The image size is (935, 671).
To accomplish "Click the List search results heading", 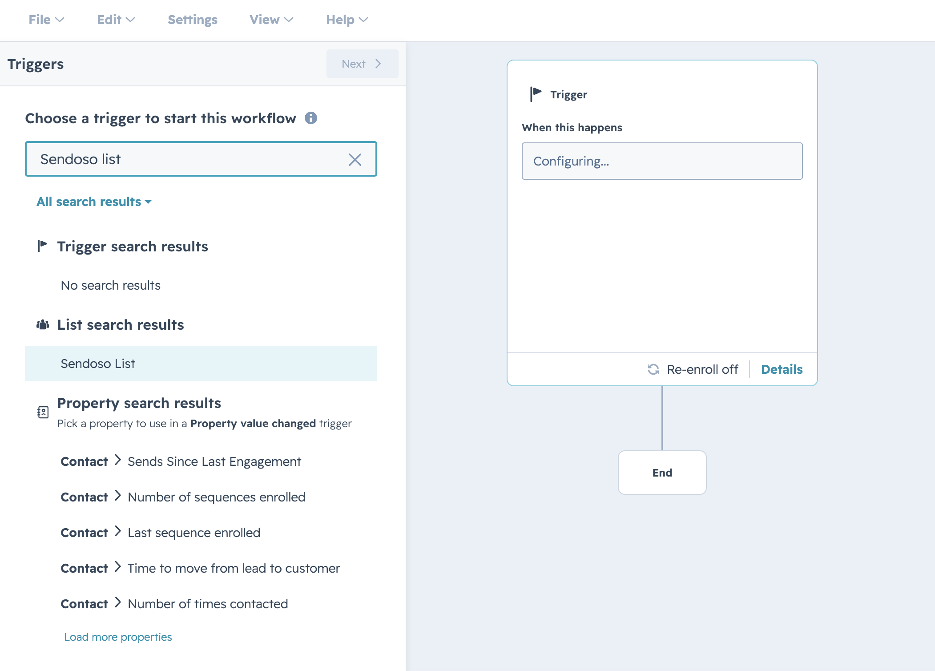I will (121, 325).
